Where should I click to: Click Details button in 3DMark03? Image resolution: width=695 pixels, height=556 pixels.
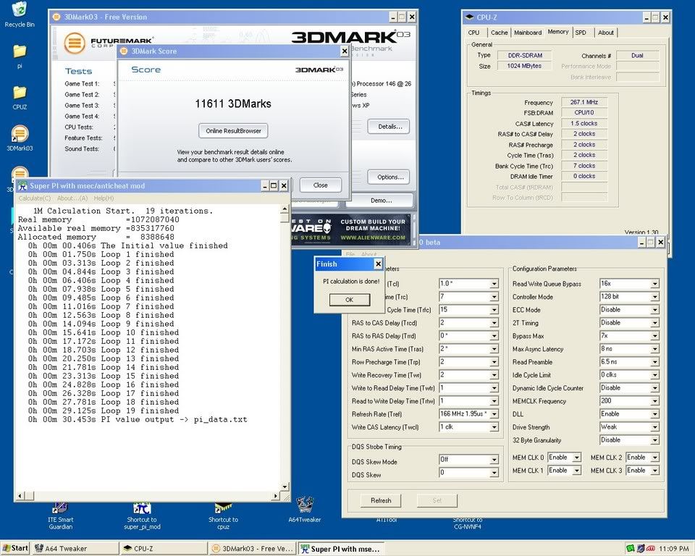pos(389,127)
